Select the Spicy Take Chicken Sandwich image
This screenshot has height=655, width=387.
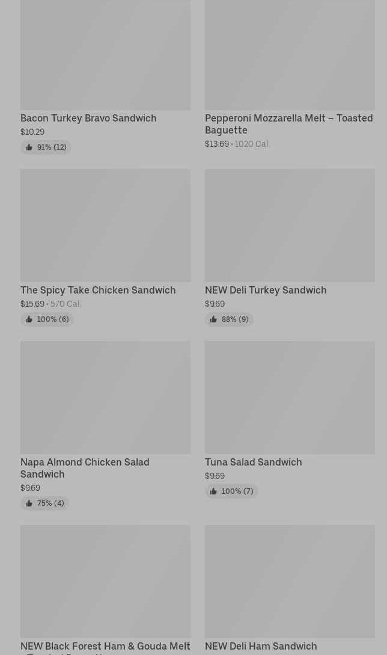tap(105, 225)
